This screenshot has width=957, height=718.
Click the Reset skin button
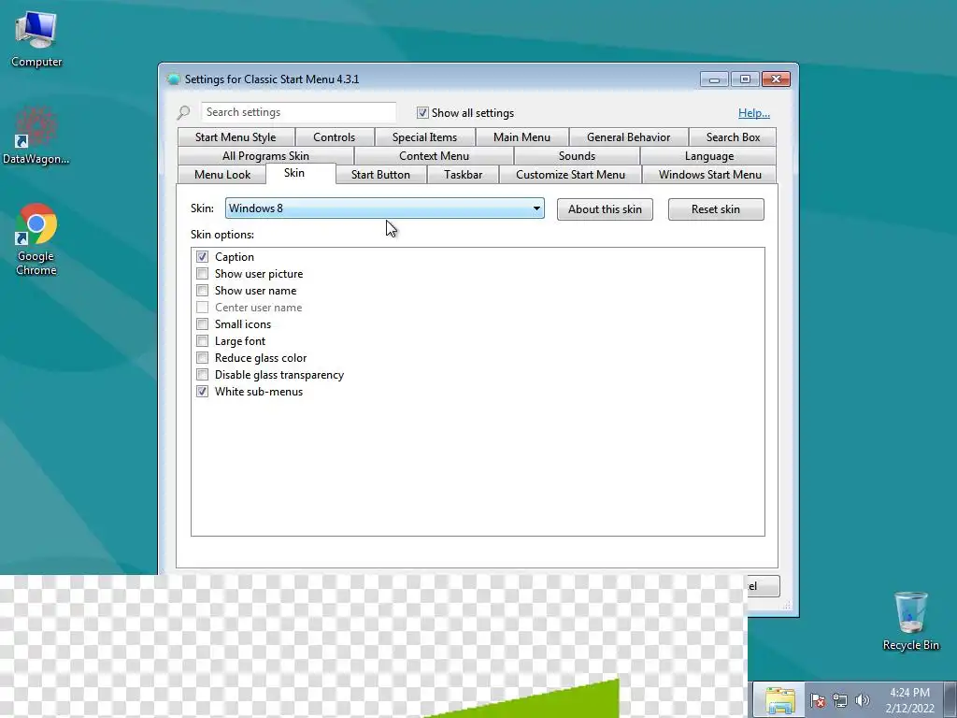(x=716, y=209)
